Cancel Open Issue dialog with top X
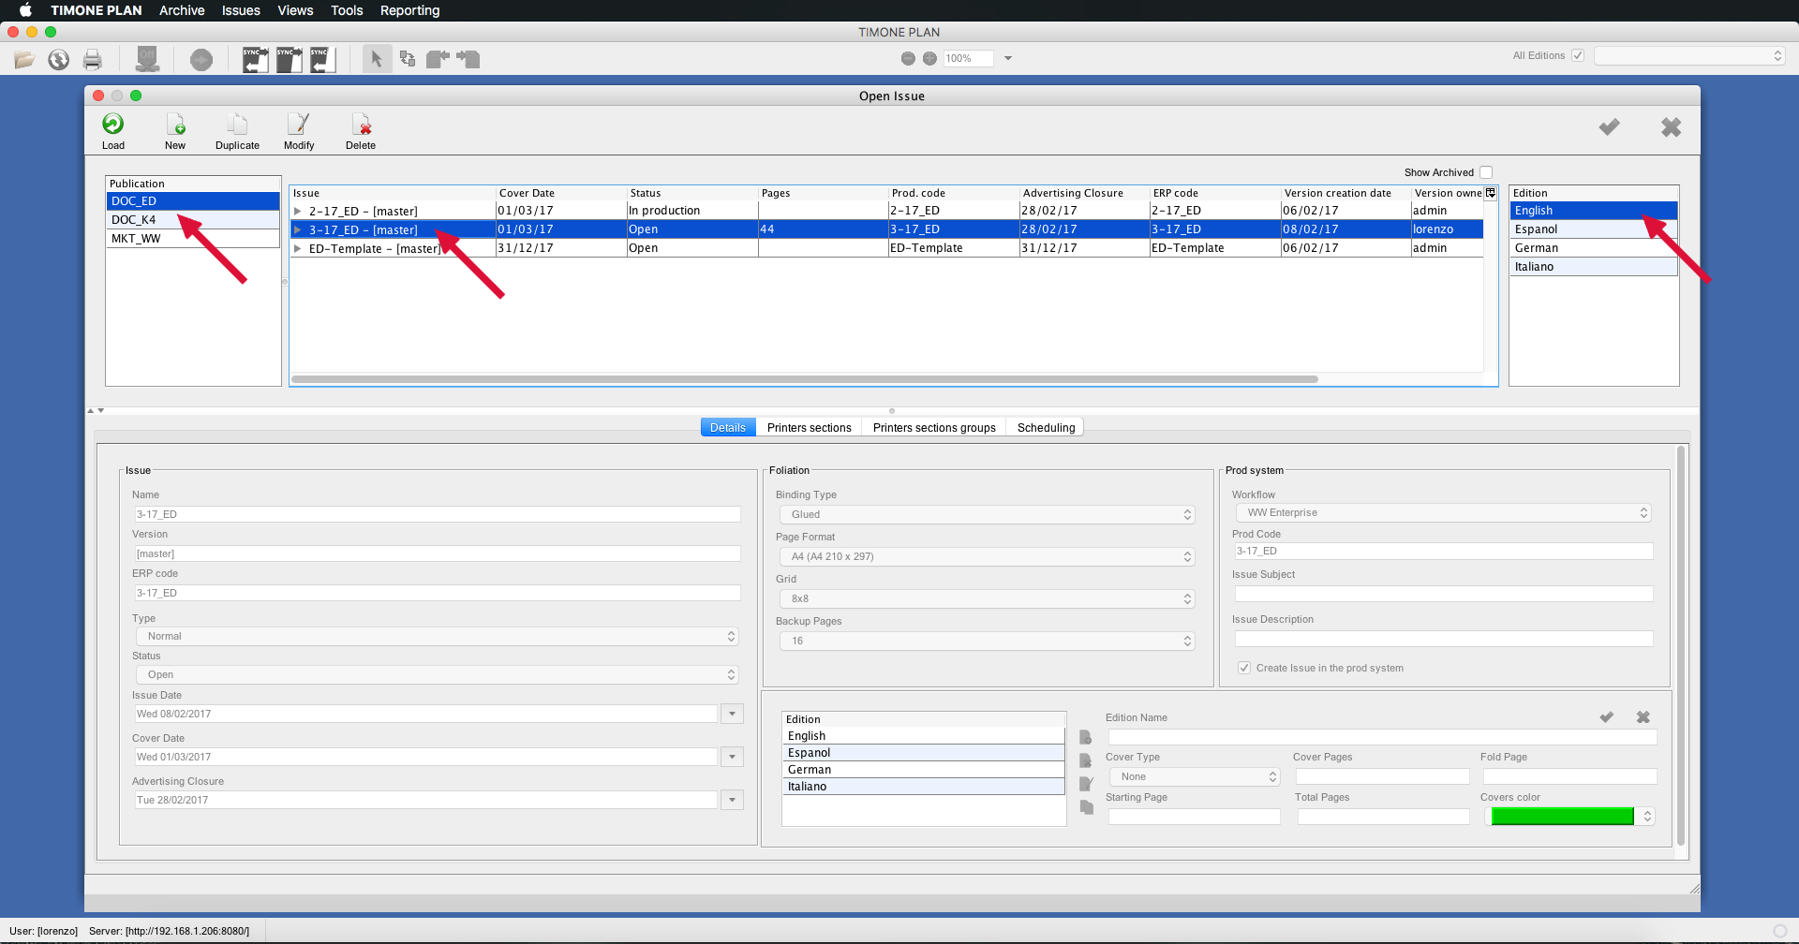Image resolution: width=1799 pixels, height=944 pixels. 1671,126
